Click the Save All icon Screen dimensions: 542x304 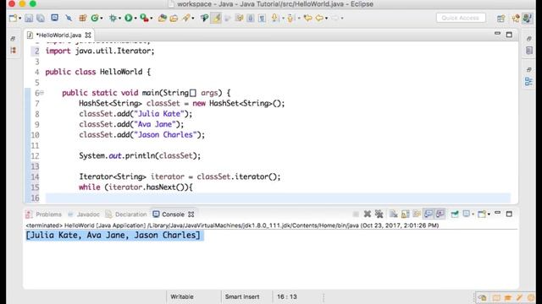coord(41,18)
